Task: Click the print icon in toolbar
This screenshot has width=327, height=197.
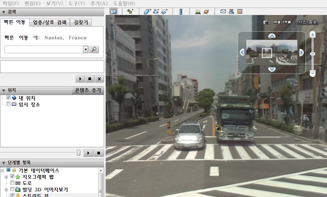Action: (231, 11)
